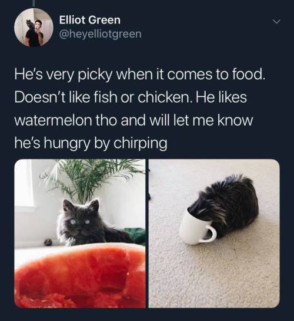The image size is (294, 321).
Task: Click the red watermelon slice in left photo
Action: tap(80, 275)
